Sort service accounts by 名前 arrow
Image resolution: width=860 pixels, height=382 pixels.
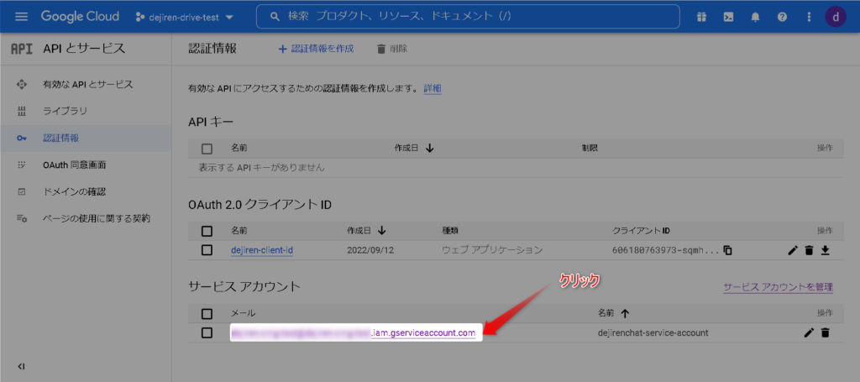625,313
